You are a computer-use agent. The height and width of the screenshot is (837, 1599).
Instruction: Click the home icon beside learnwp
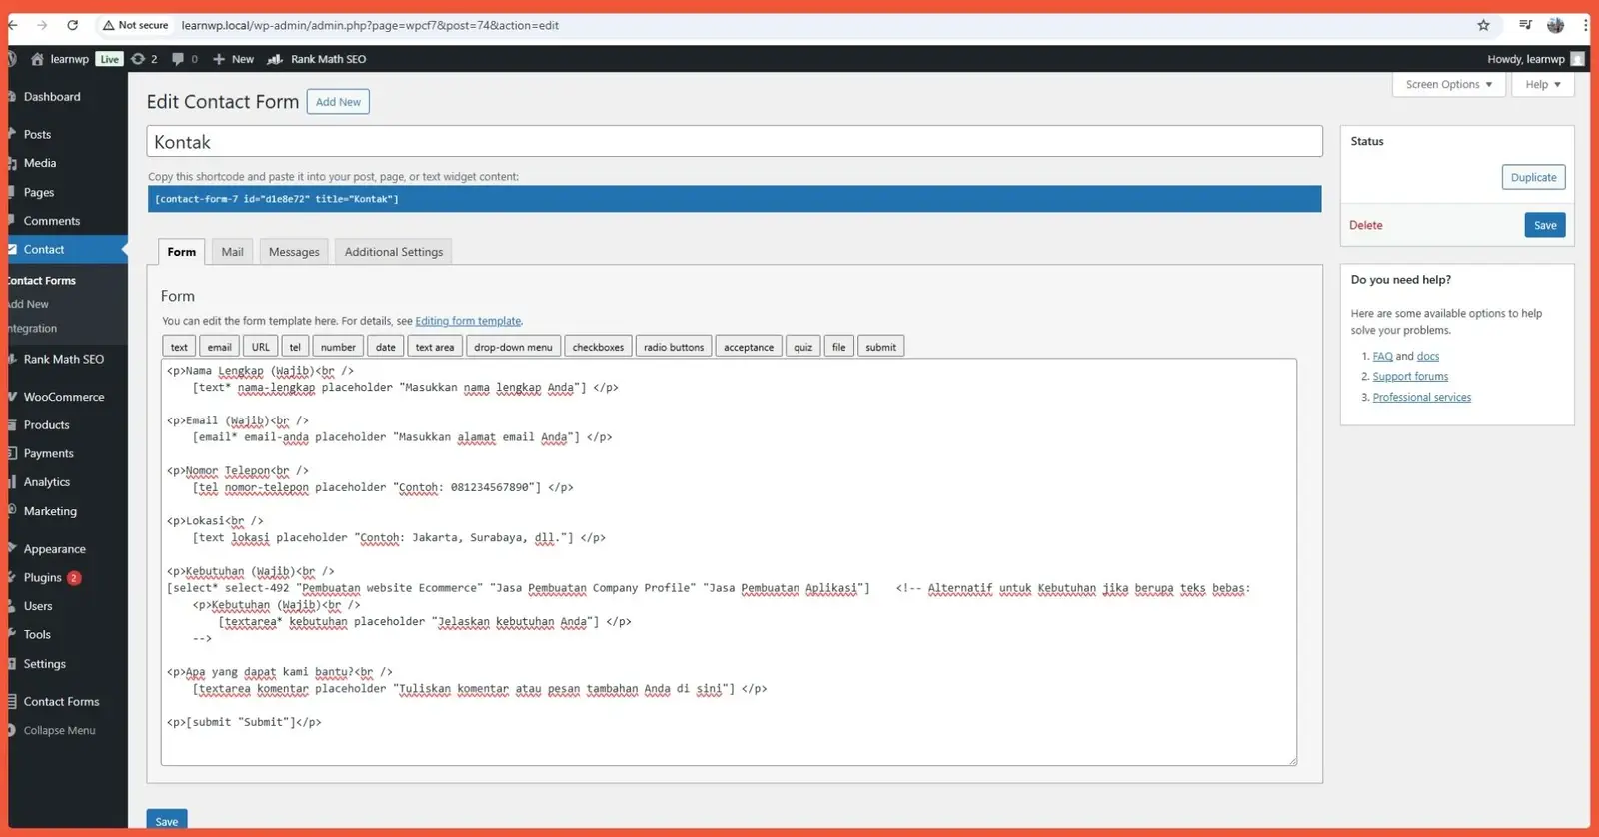point(37,59)
